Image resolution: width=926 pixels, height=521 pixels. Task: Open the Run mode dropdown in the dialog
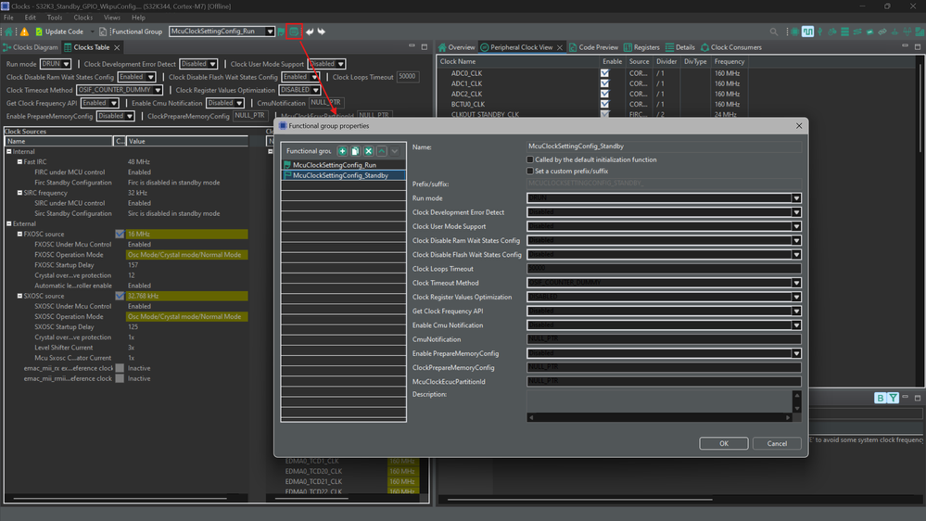[795, 198]
